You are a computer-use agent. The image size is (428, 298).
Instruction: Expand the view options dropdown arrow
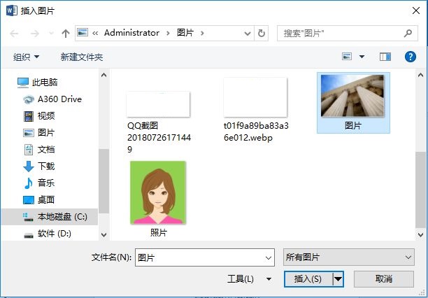click(x=362, y=56)
